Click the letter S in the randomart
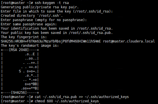The image size is (158, 104). pyautogui.click(x=20, y=71)
